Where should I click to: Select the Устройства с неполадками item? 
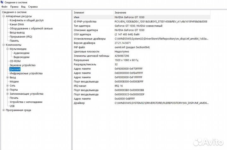(26, 102)
